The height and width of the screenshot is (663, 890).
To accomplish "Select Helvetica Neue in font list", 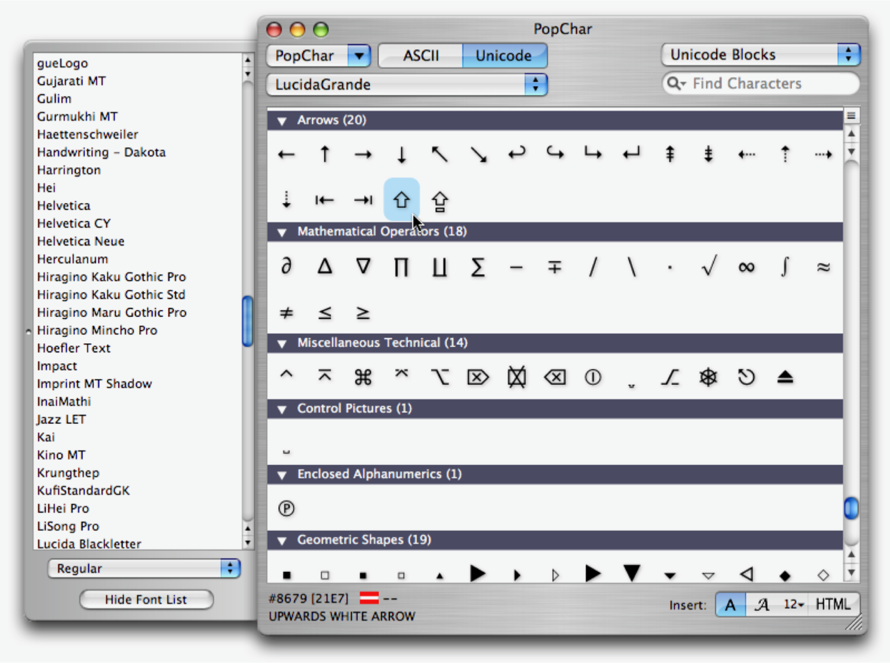I will (x=81, y=241).
